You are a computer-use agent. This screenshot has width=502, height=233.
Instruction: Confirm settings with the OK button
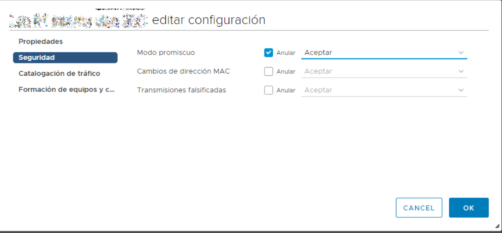[468, 208]
